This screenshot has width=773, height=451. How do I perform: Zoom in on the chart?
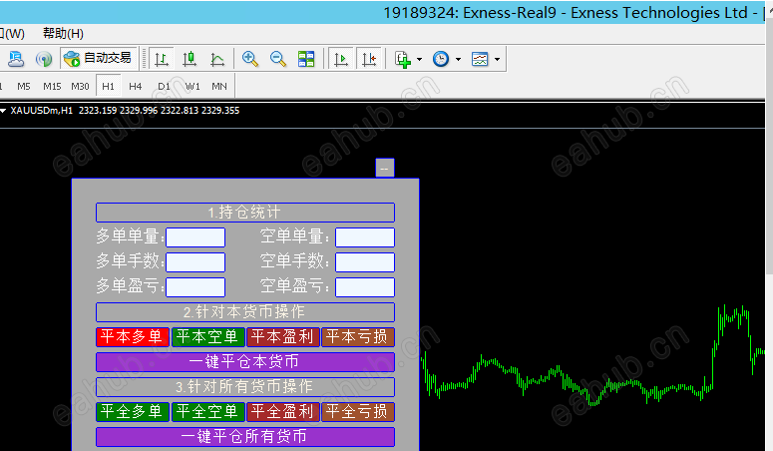pos(250,59)
